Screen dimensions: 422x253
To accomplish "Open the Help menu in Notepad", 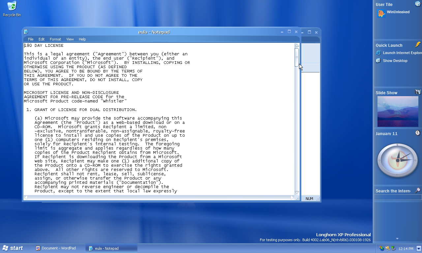I will click(82, 39).
